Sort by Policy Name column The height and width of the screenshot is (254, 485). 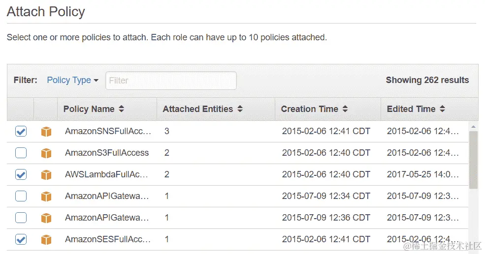(x=94, y=109)
